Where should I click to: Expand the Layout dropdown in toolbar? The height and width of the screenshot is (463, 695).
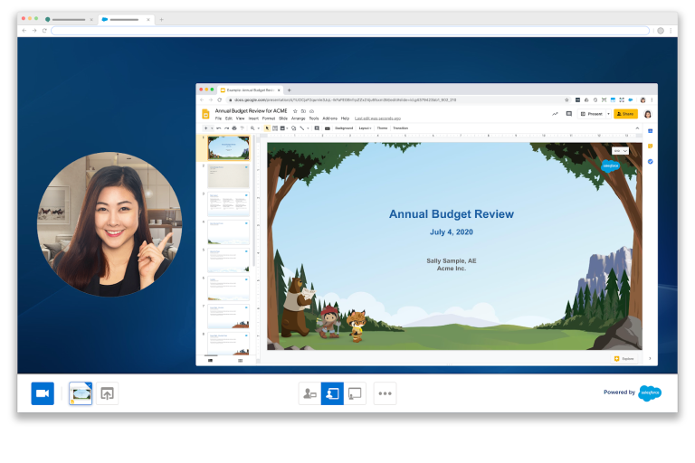click(366, 128)
